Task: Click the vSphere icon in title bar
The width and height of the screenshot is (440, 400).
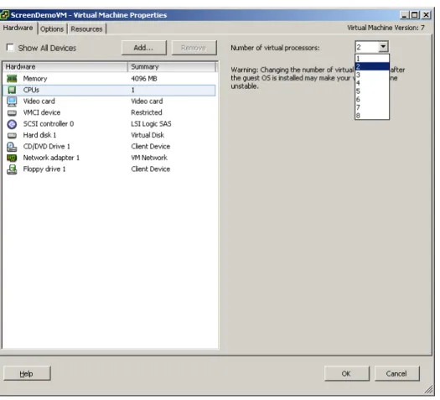Action: coord(4,15)
